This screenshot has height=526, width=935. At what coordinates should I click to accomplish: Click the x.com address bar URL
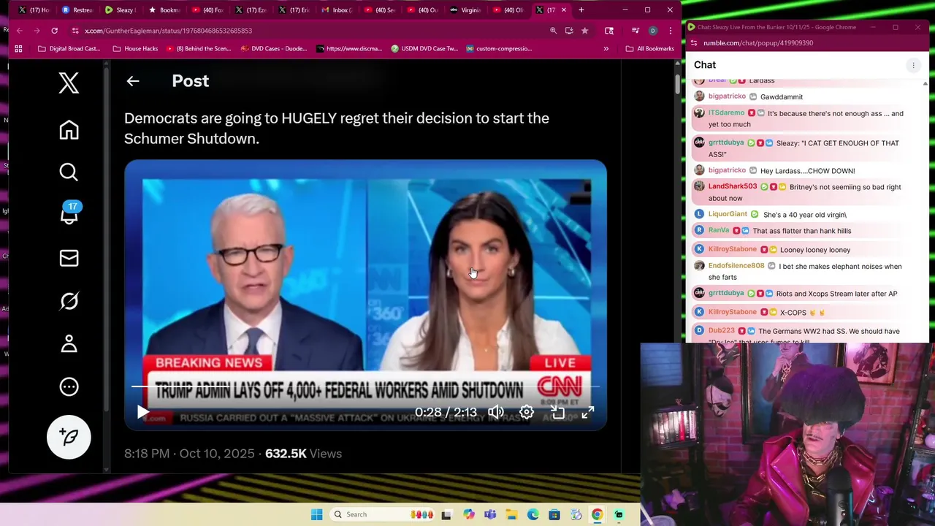(x=168, y=31)
